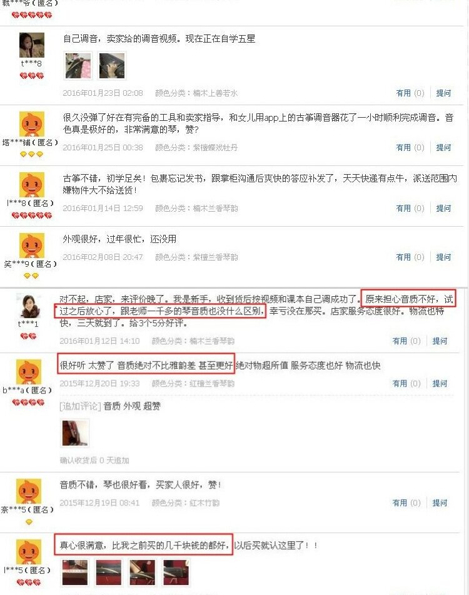469x595 pixels.
Task: Open profile photo of reviewer t***1
Action: tap(28, 306)
